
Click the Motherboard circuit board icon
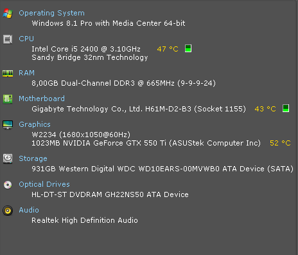pyautogui.click(x=8, y=99)
